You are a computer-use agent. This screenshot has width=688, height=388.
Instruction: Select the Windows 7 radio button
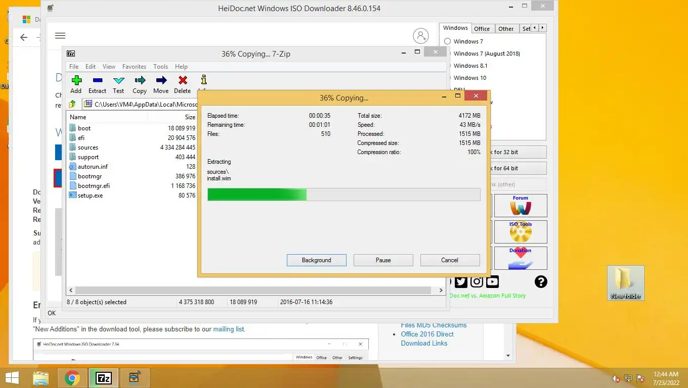[448, 41]
